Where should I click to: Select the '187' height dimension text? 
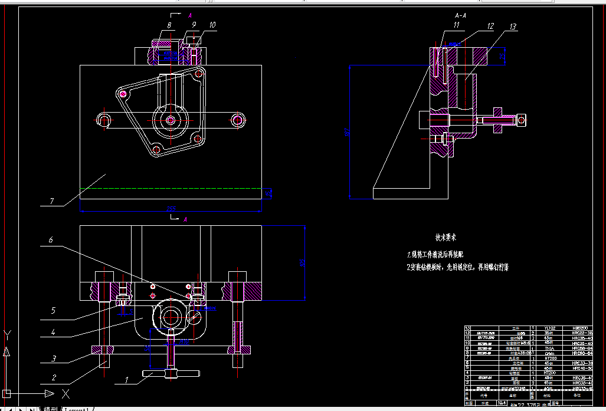348,131
